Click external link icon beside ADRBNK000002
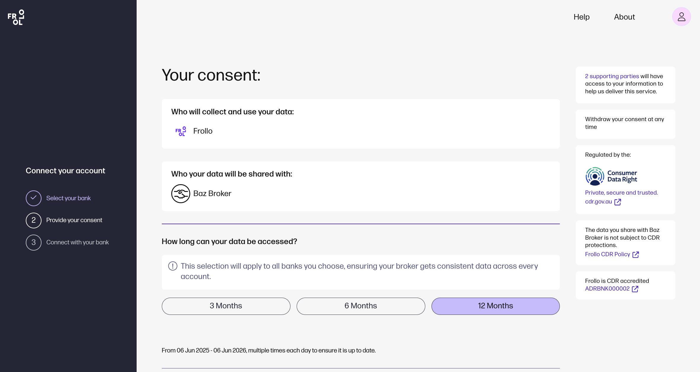700x372 pixels. tap(635, 289)
